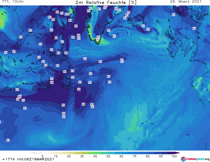
Task: Click the legend value '5'
Action: 42,156
